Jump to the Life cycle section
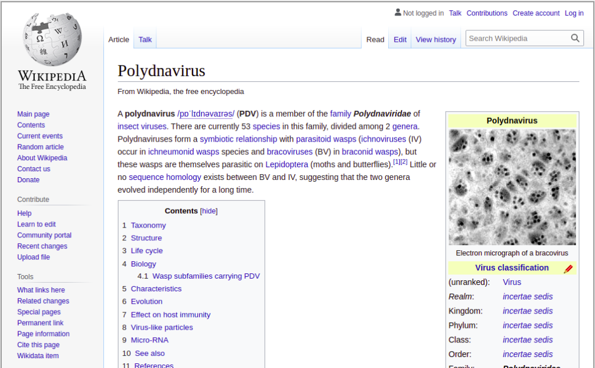The image size is (595, 368). [147, 251]
